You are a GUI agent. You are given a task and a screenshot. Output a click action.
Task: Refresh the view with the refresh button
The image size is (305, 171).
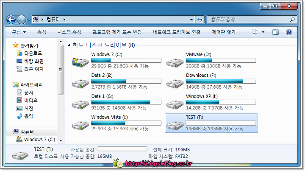coord(200,20)
